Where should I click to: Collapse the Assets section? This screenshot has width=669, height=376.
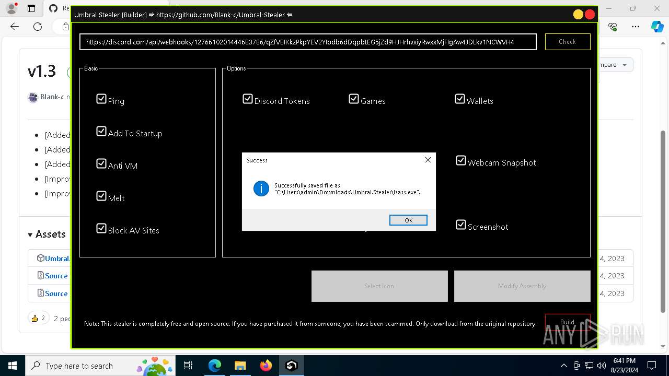[47, 234]
